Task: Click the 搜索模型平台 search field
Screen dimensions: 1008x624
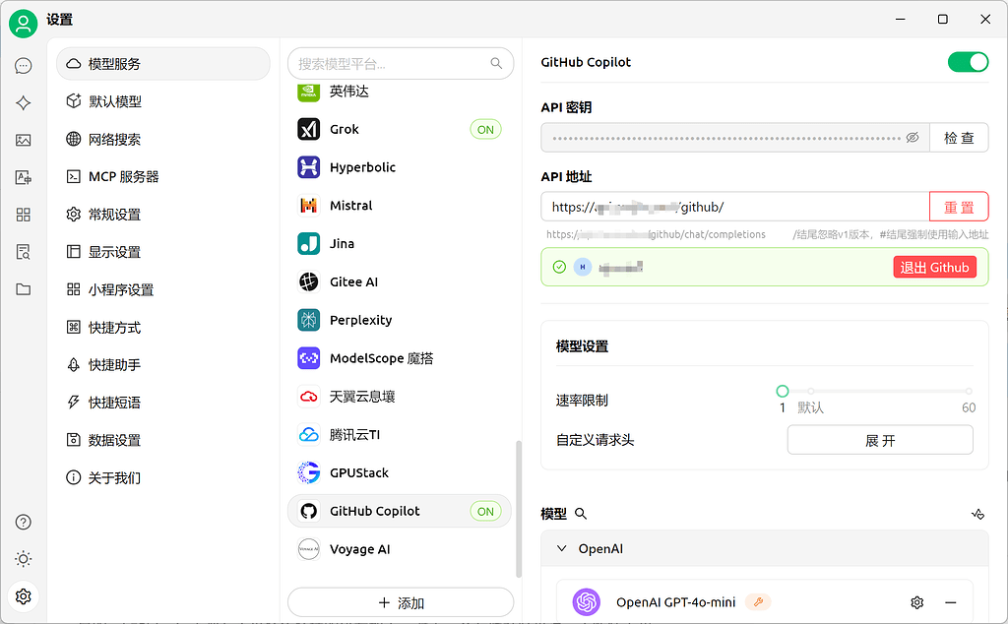Action: (x=401, y=64)
